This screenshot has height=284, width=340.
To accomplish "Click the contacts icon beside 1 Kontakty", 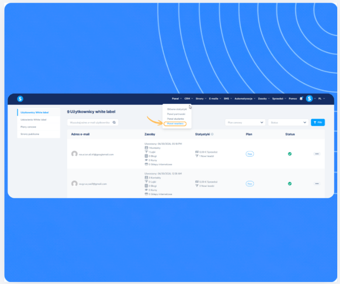I will click(146, 148).
